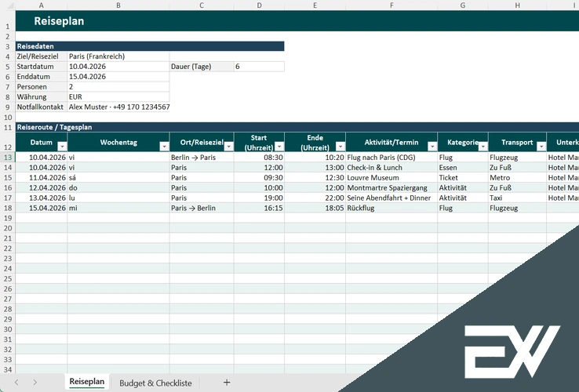579x392 pixels.
Task: Select the Reiseplan sheet tab
Action: click(x=86, y=382)
